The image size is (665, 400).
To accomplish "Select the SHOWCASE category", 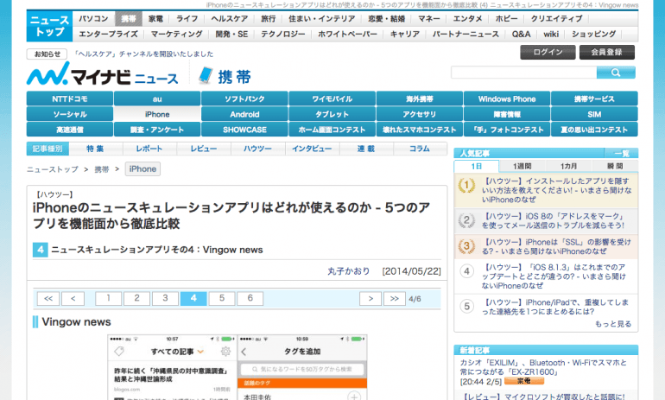I will pyautogui.click(x=244, y=130).
